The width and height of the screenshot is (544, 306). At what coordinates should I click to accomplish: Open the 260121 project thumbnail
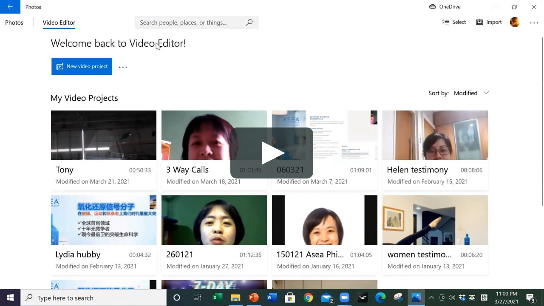214,220
